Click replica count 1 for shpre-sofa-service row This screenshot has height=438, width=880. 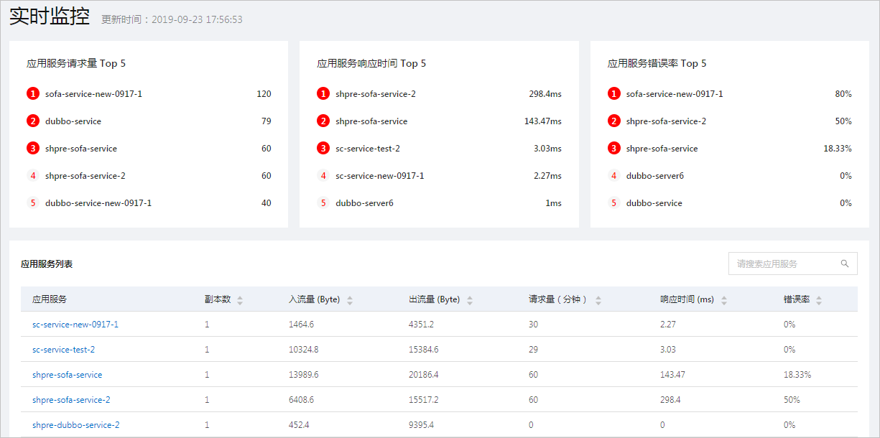pyautogui.click(x=207, y=375)
